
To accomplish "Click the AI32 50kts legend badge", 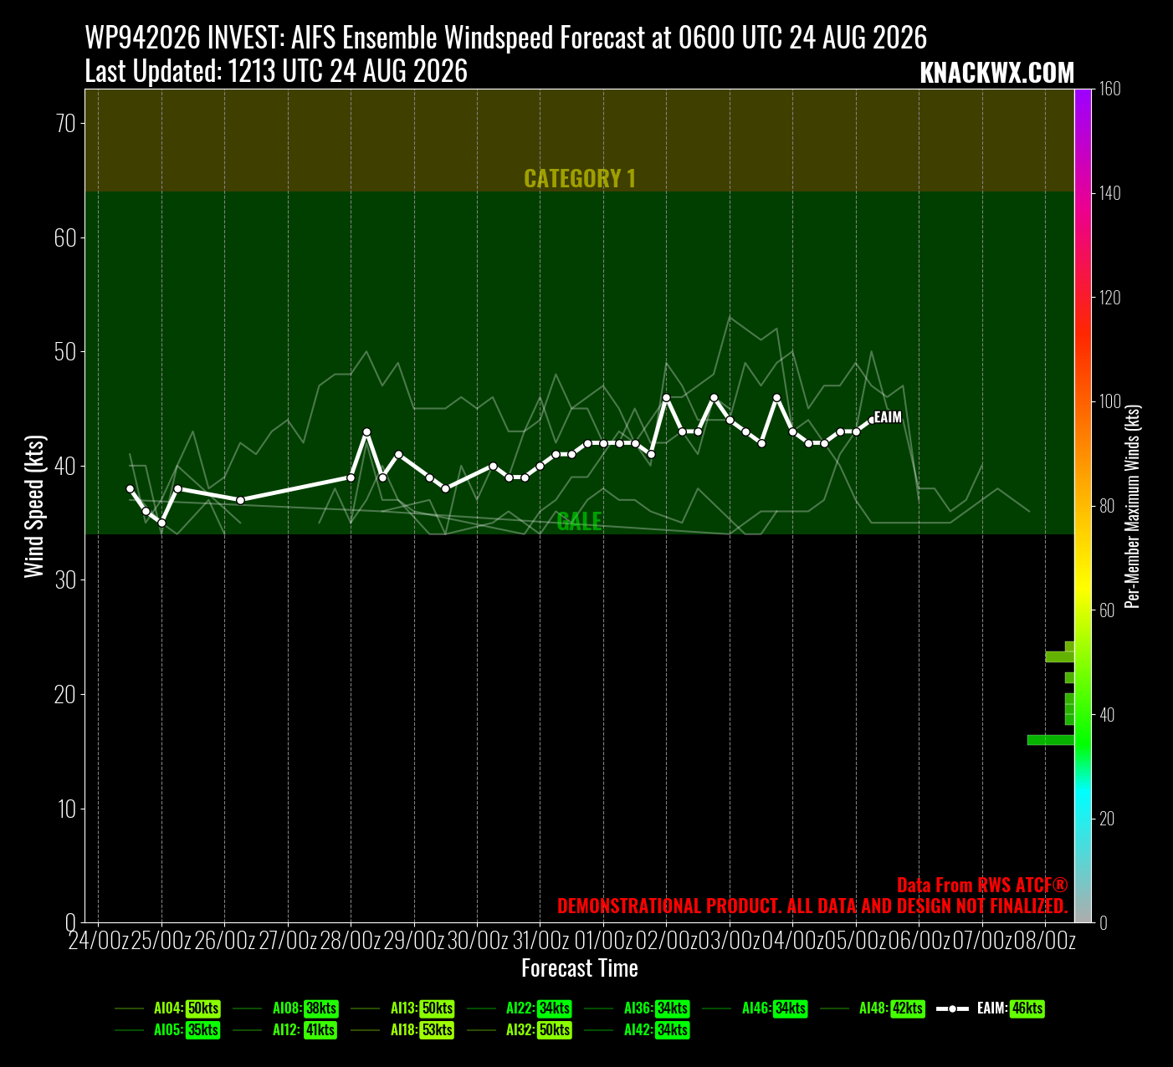I will tap(555, 1030).
